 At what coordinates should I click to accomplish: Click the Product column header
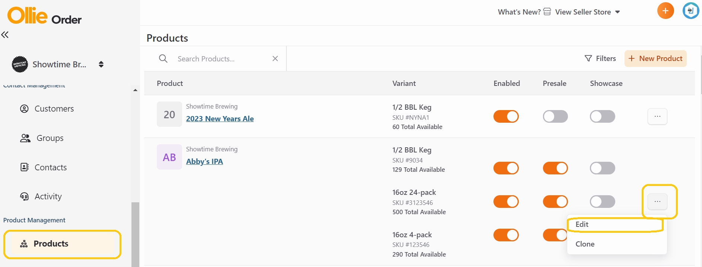[x=170, y=83]
